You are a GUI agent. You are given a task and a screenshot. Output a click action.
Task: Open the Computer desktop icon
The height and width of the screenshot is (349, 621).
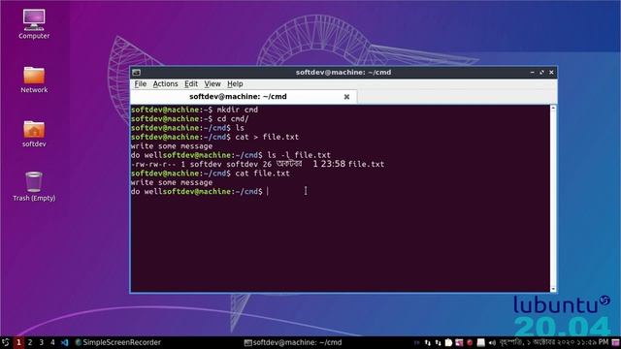pos(34,23)
